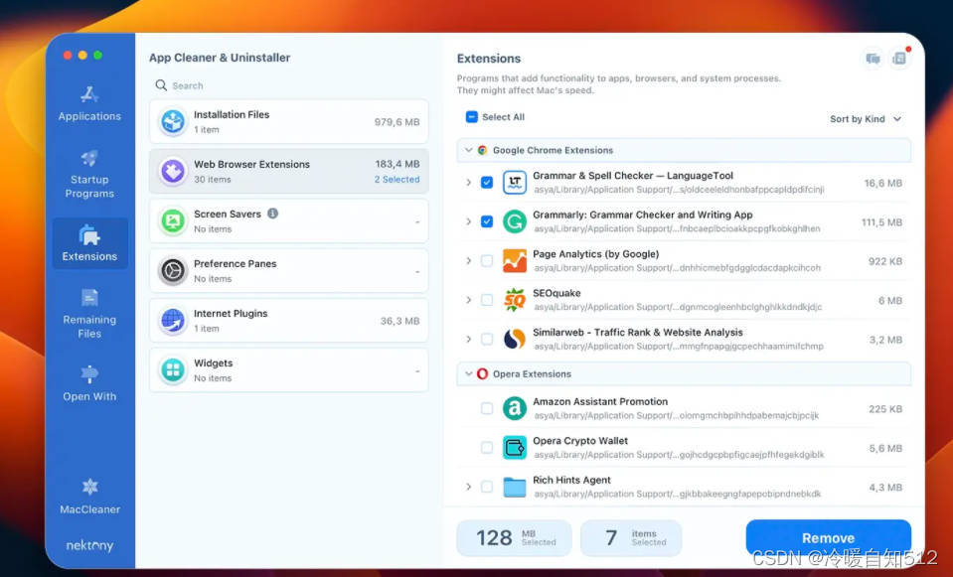Click the nektony logo

tap(89, 545)
